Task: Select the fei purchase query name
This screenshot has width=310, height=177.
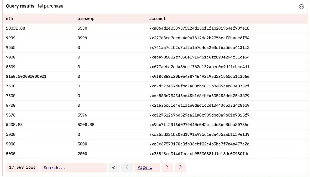Action: [x=51, y=6]
